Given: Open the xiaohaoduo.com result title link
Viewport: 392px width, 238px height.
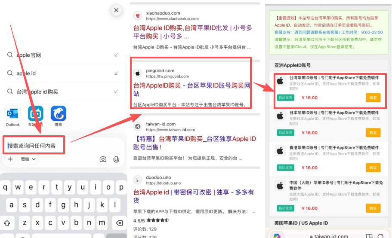Looking at the screenshot, I should (192, 32).
